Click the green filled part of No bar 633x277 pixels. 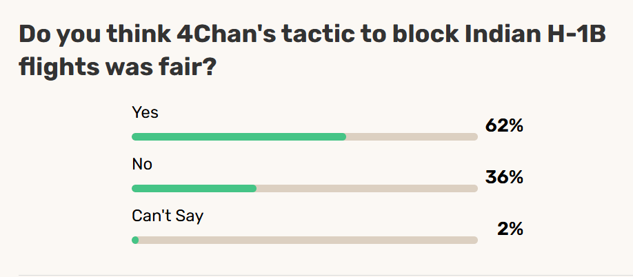(194, 188)
